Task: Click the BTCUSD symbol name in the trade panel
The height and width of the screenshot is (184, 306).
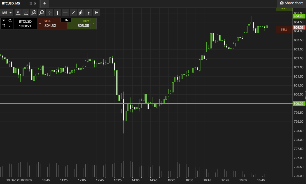Action: (25, 22)
